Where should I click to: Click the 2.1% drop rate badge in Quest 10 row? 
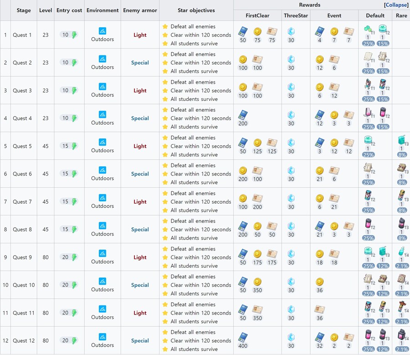point(402,294)
